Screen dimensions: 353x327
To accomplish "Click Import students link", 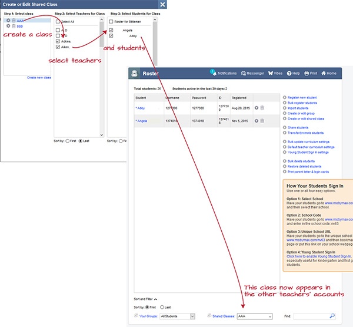I will click(x=298, y=108).
